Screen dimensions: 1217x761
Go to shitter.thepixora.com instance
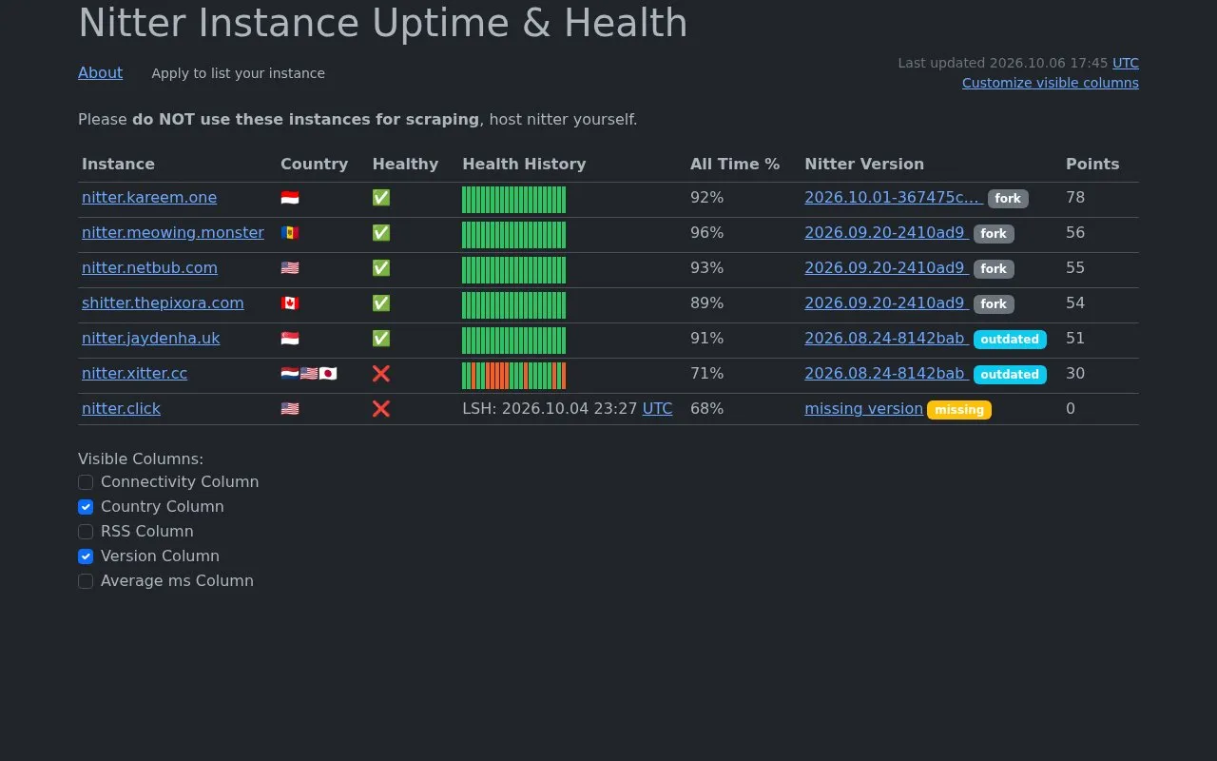point(163,303)
